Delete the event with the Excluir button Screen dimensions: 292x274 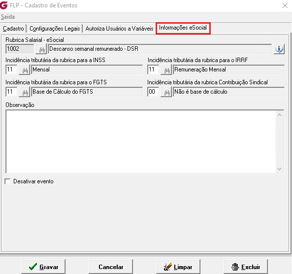coord(246,267)
